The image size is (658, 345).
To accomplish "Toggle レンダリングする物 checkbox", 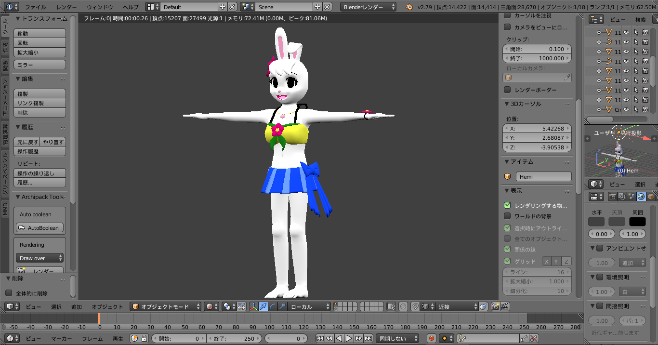I will (x=507, y=205).
